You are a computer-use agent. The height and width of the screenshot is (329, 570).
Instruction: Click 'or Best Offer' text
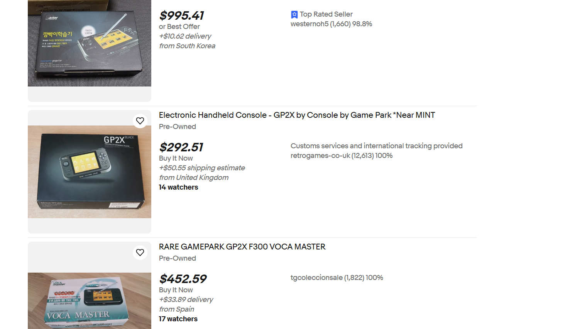(179, 27)
